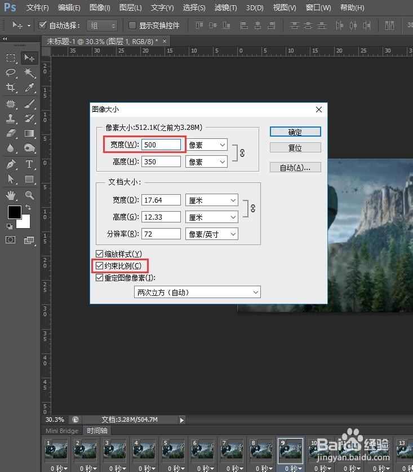
Task: Select the Blur tool
Action: (11, 148)
